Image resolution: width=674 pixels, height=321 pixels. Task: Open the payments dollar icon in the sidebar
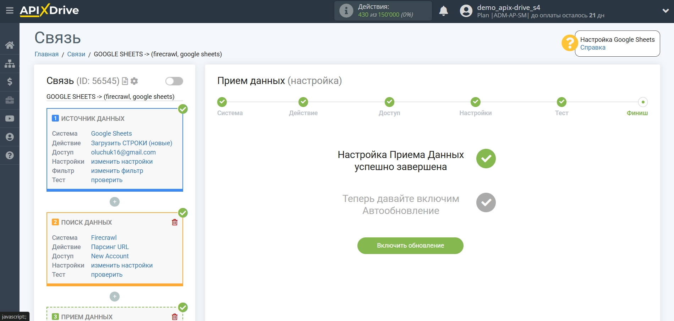pyautogui.click(x=10, y=82)
